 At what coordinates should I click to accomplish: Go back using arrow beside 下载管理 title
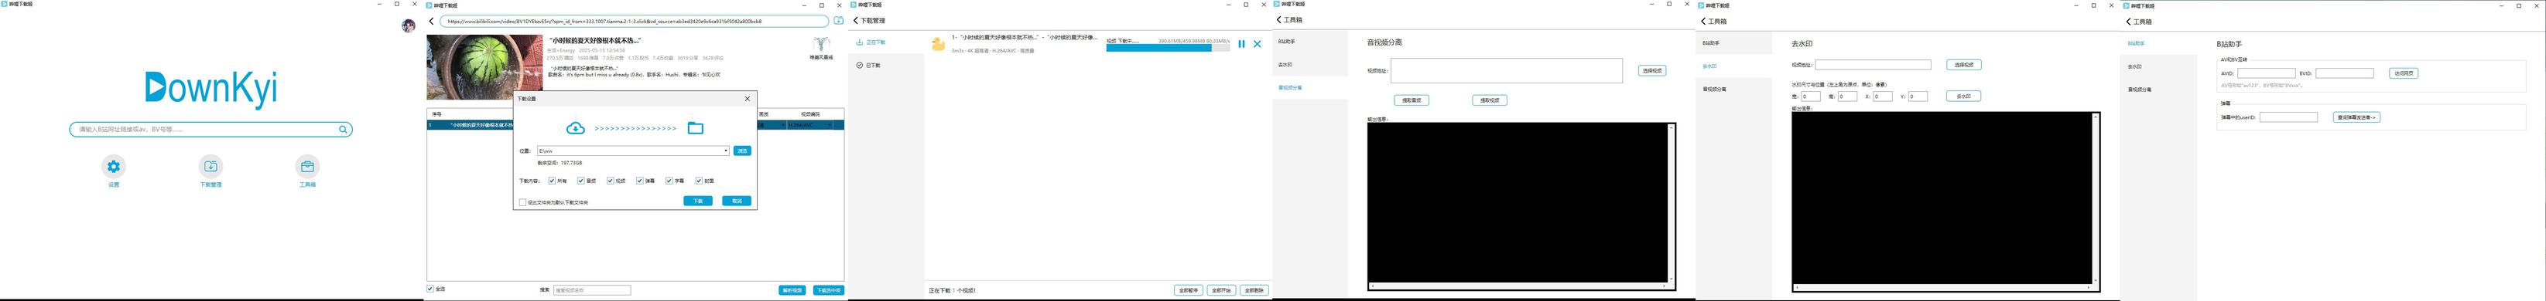pos(856,21)
